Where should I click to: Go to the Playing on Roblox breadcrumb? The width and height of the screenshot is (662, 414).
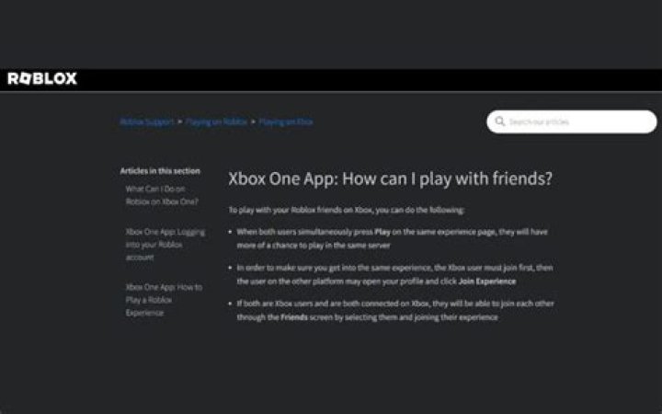tap(216, 121)
